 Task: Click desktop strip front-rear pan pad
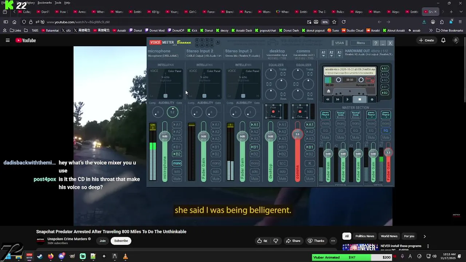click(x=273, y=112)
